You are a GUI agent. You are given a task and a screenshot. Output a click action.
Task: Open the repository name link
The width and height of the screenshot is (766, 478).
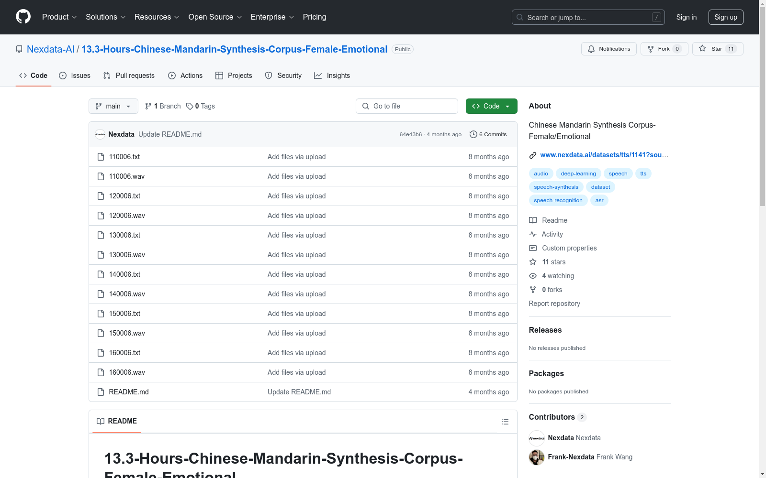tap(235, 49)
